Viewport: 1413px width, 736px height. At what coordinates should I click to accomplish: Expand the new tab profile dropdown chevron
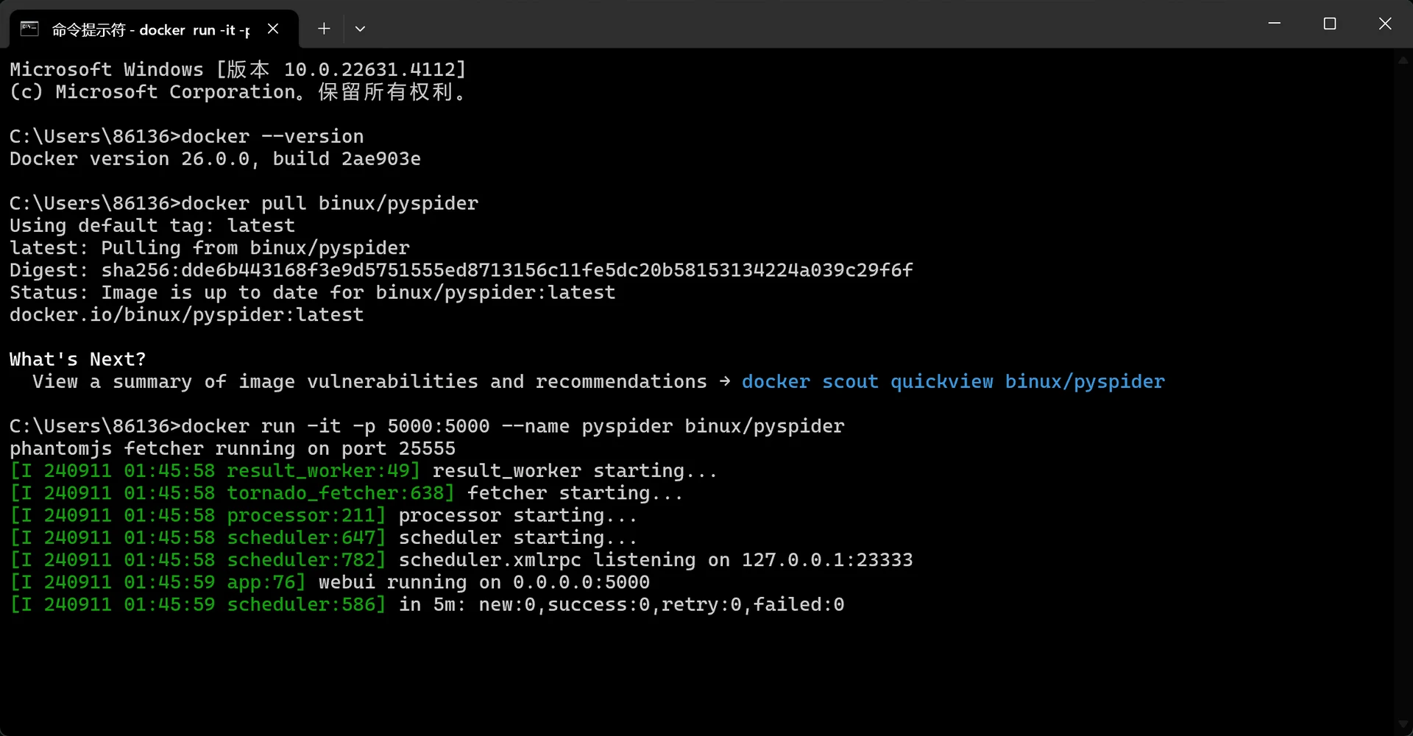(x=360, y=29)
